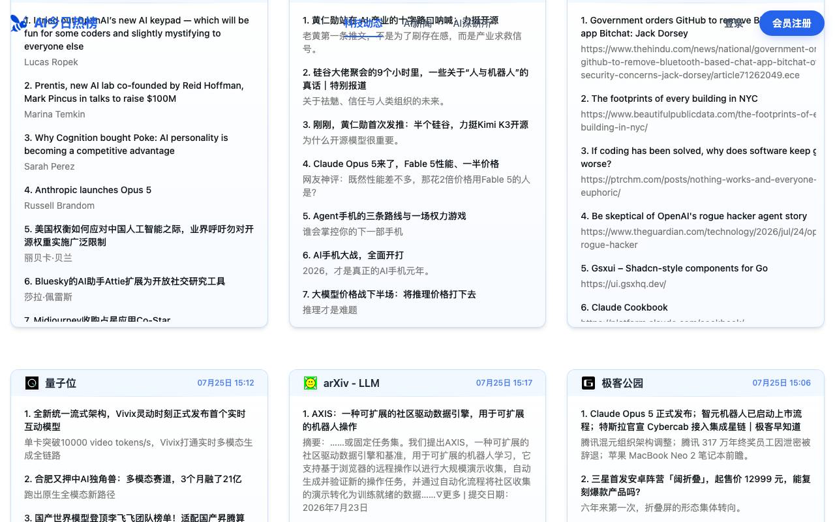Click the 极客公园 card title
The width and height of the screenshot is (835, 522).
pyautogui.click(x=622, y=383)
